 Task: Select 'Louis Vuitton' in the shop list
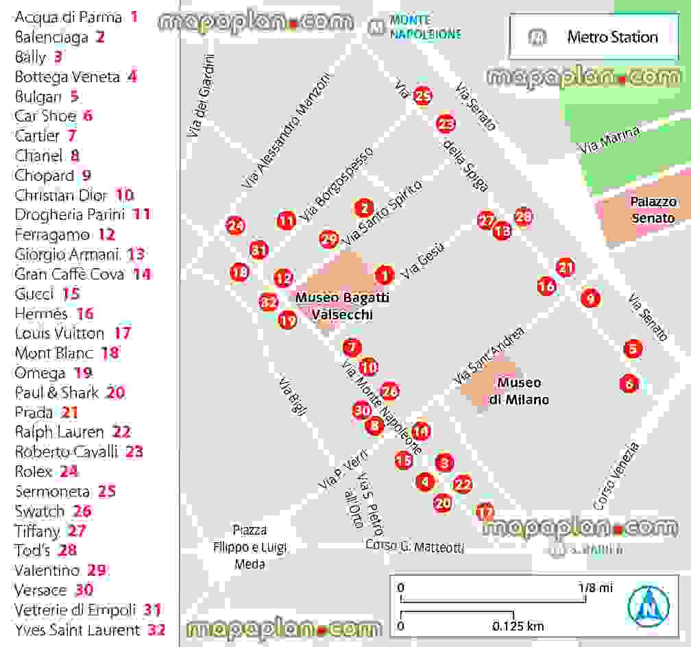pos(60,333)
